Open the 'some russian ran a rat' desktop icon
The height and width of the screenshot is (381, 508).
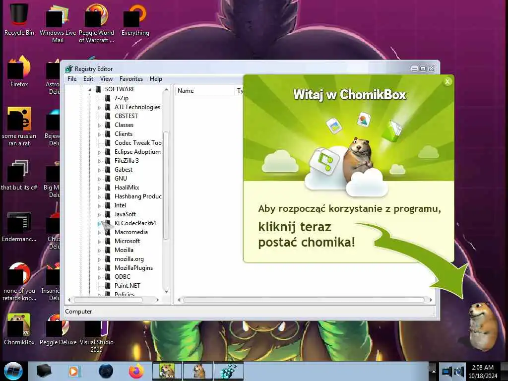[x=19, y=127]
